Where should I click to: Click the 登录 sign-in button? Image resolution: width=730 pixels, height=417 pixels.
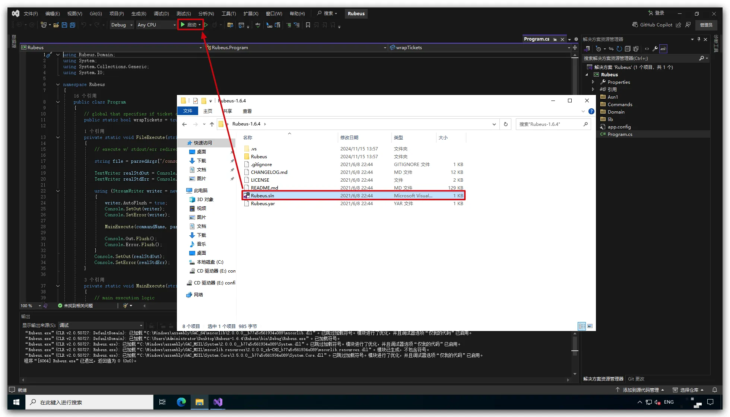click(656, 13)
